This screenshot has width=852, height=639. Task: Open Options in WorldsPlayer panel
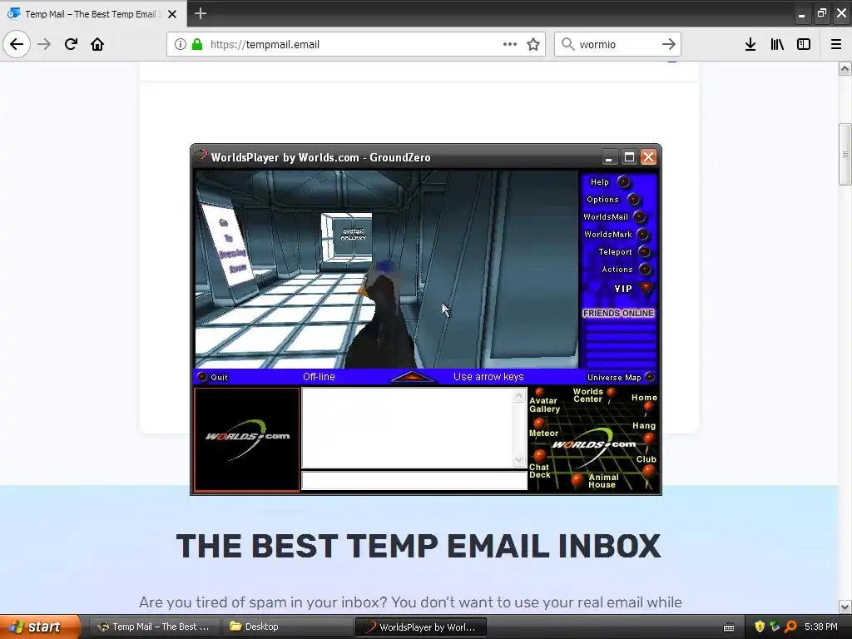point(633,200)
